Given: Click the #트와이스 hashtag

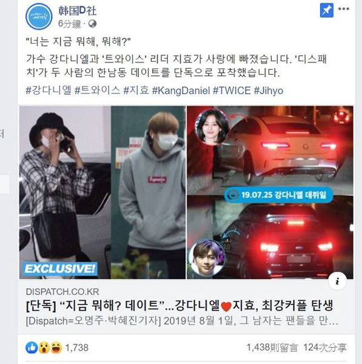Looking at the screenshot, I should point(97,90).
